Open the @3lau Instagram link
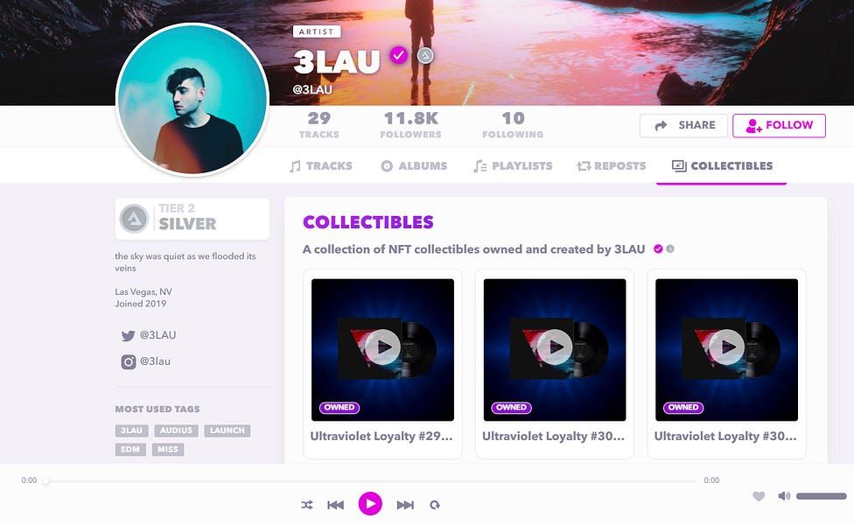Image resolution: width=854 pixels, height=525 pixels. [146, 361]
